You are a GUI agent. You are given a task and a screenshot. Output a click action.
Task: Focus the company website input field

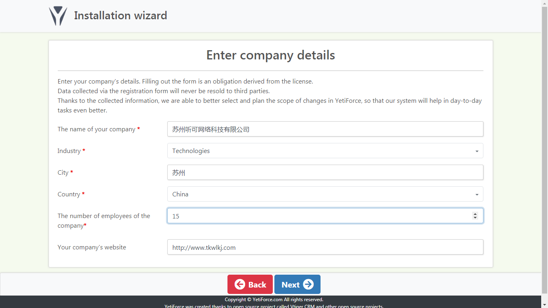coord(325,247)
